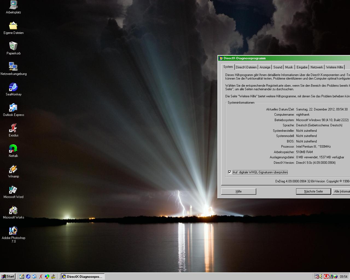This screenshot has width=350, height=280.
Task: Click the DirectX 9.0c version value
Action: pos(316,163)
